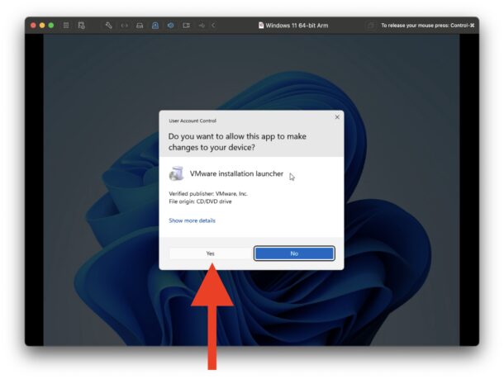Click the window view mode icon near release-mouse text
504x379 pixels.
(371, 26)
